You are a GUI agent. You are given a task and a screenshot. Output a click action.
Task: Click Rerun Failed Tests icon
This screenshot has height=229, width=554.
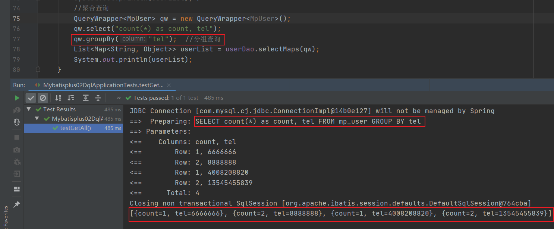coord(17,110)
